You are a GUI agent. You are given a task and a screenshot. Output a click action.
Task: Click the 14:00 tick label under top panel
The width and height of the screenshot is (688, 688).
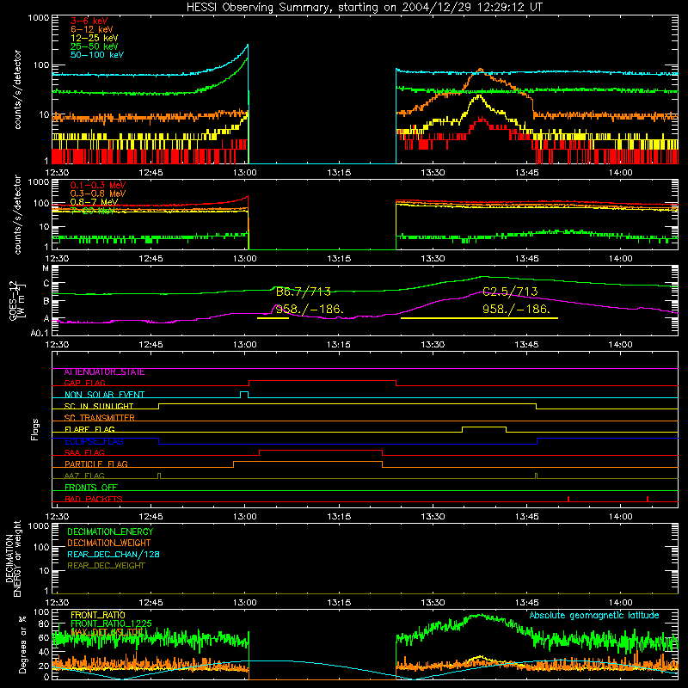pos(620,173)
